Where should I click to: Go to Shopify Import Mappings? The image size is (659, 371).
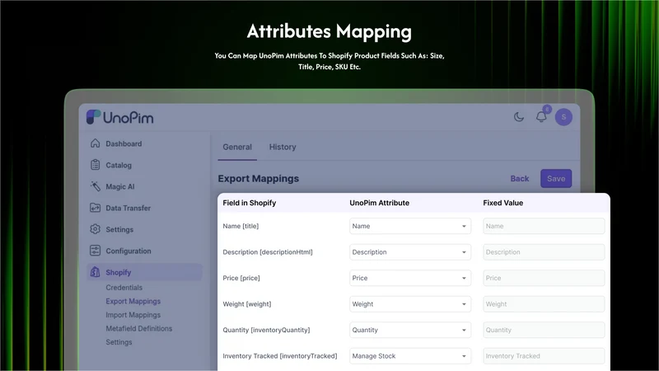click(x=133, y=315)
